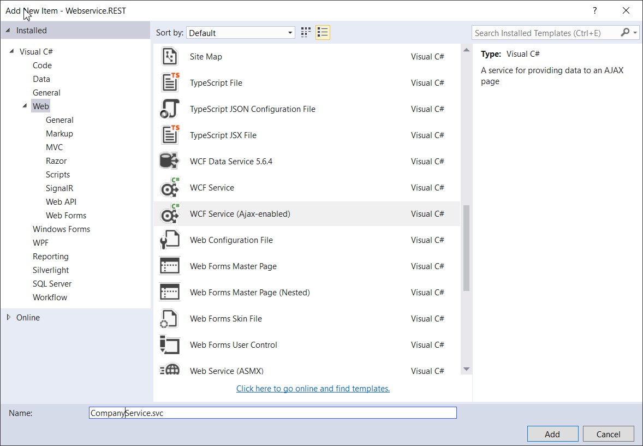Select 'Web Configuration File' template name

click(x=231, y=240)
